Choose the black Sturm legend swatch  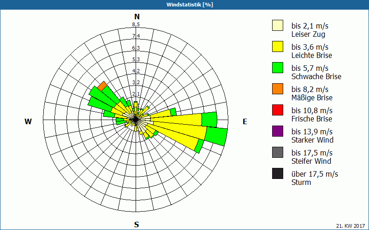point(278,173)
